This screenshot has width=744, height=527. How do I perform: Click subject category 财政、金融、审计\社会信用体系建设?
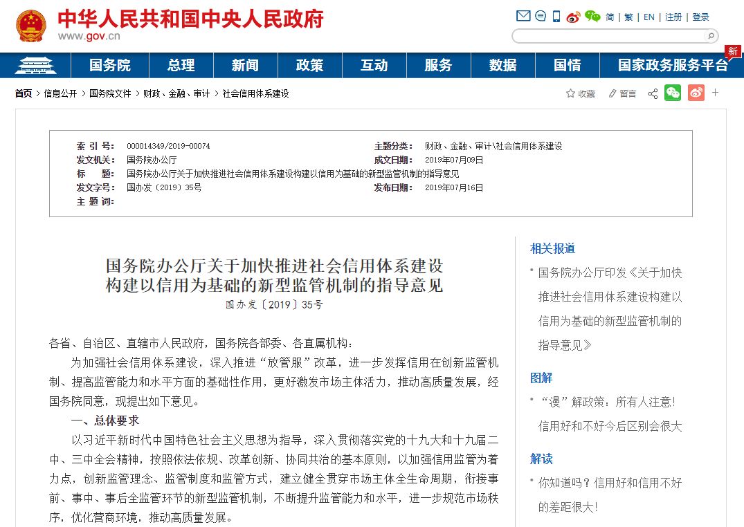click(x=493, y=146)
